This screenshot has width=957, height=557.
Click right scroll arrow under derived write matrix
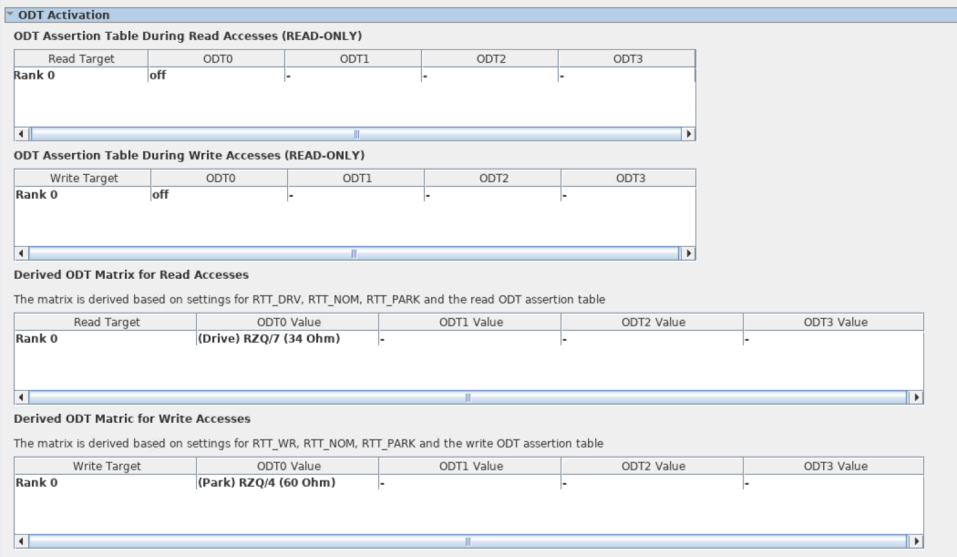click(917, 541)
